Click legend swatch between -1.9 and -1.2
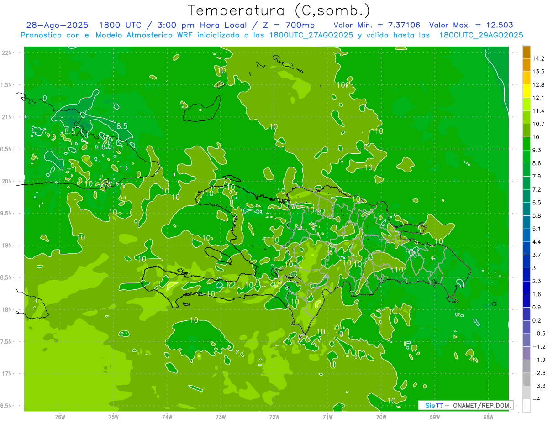 [527, 353]
